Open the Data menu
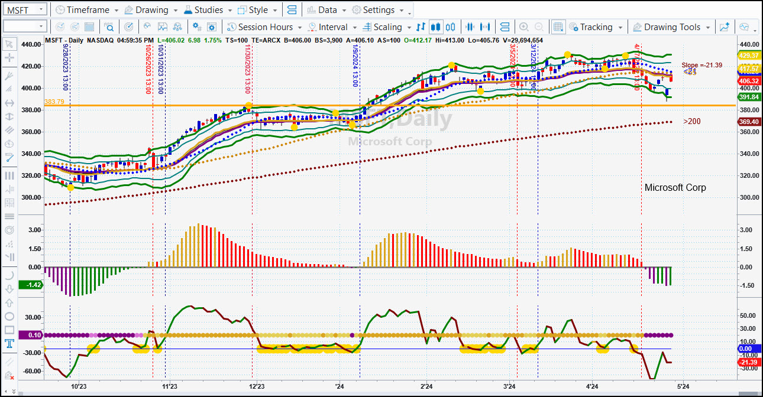The width and height of the screenshot is (763, 397). click(x=326, y=10)
